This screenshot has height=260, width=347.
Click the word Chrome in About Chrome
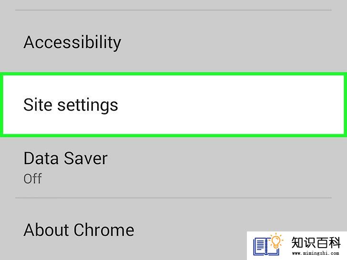click(104, 230)
